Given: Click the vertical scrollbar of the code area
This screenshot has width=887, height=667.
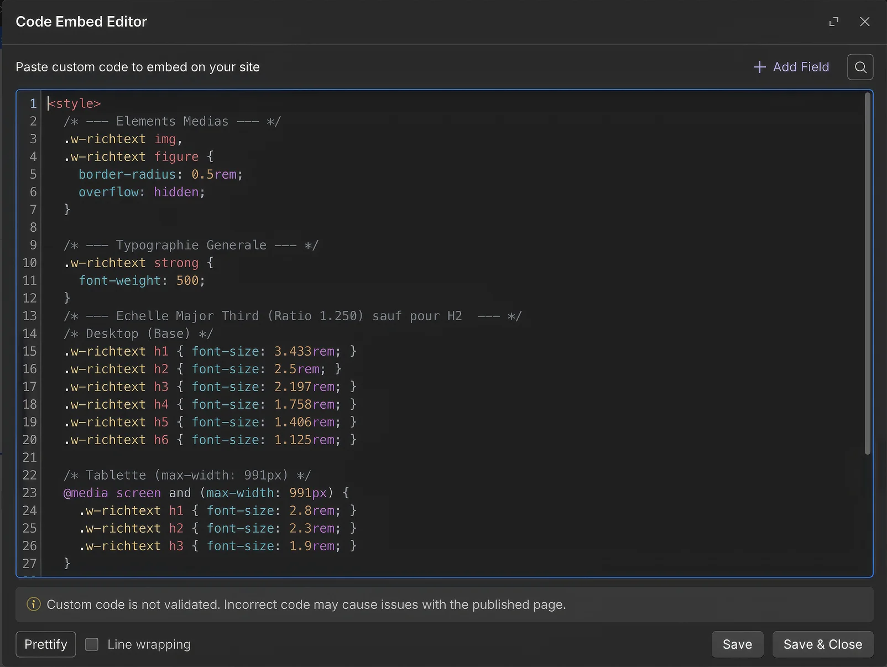Looking at the screenshot, I should (866, 271).
